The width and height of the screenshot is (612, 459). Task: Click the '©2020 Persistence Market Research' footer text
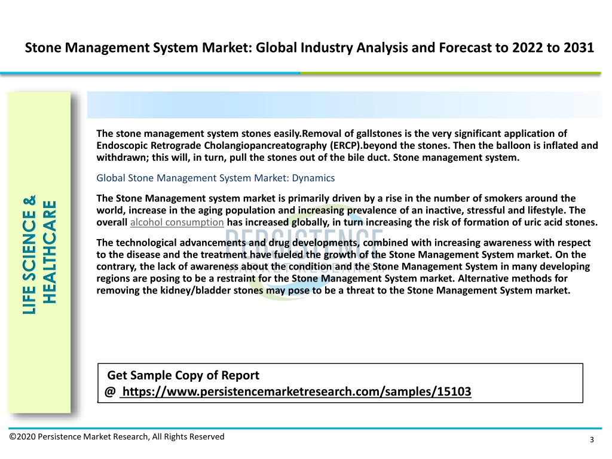click(117, 436)
